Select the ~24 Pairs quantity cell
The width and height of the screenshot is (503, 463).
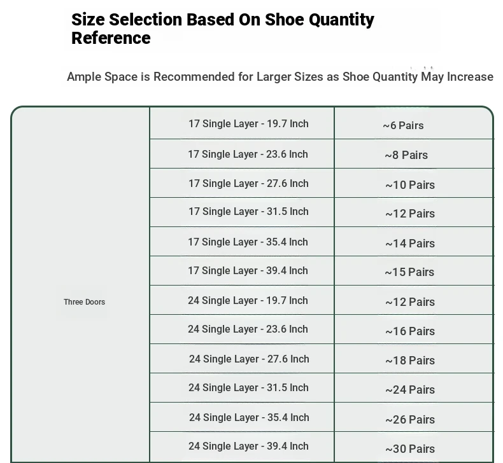[413, 388]
